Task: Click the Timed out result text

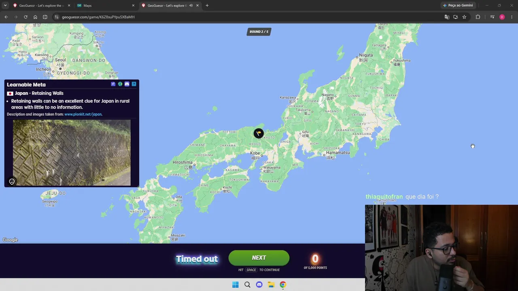Action: (x=197, y=259)
